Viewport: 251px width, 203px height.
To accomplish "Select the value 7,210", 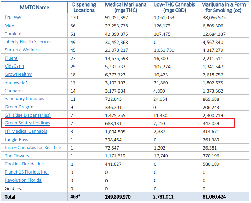I will point(159,123).
